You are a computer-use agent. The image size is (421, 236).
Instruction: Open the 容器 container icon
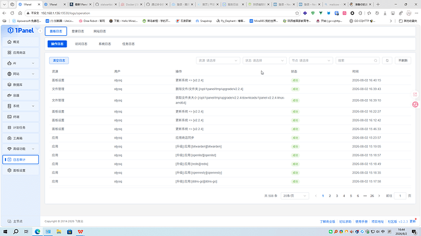point(9,95)
